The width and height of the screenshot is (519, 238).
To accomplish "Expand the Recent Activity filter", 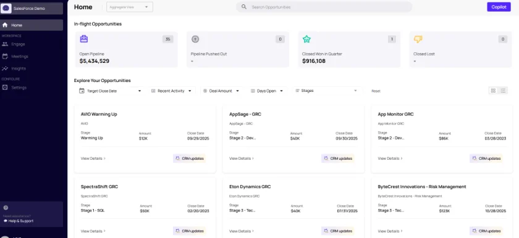I will click(172, 91).
